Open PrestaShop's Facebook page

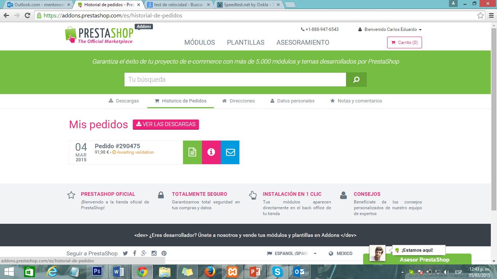(x=135, y=253)
